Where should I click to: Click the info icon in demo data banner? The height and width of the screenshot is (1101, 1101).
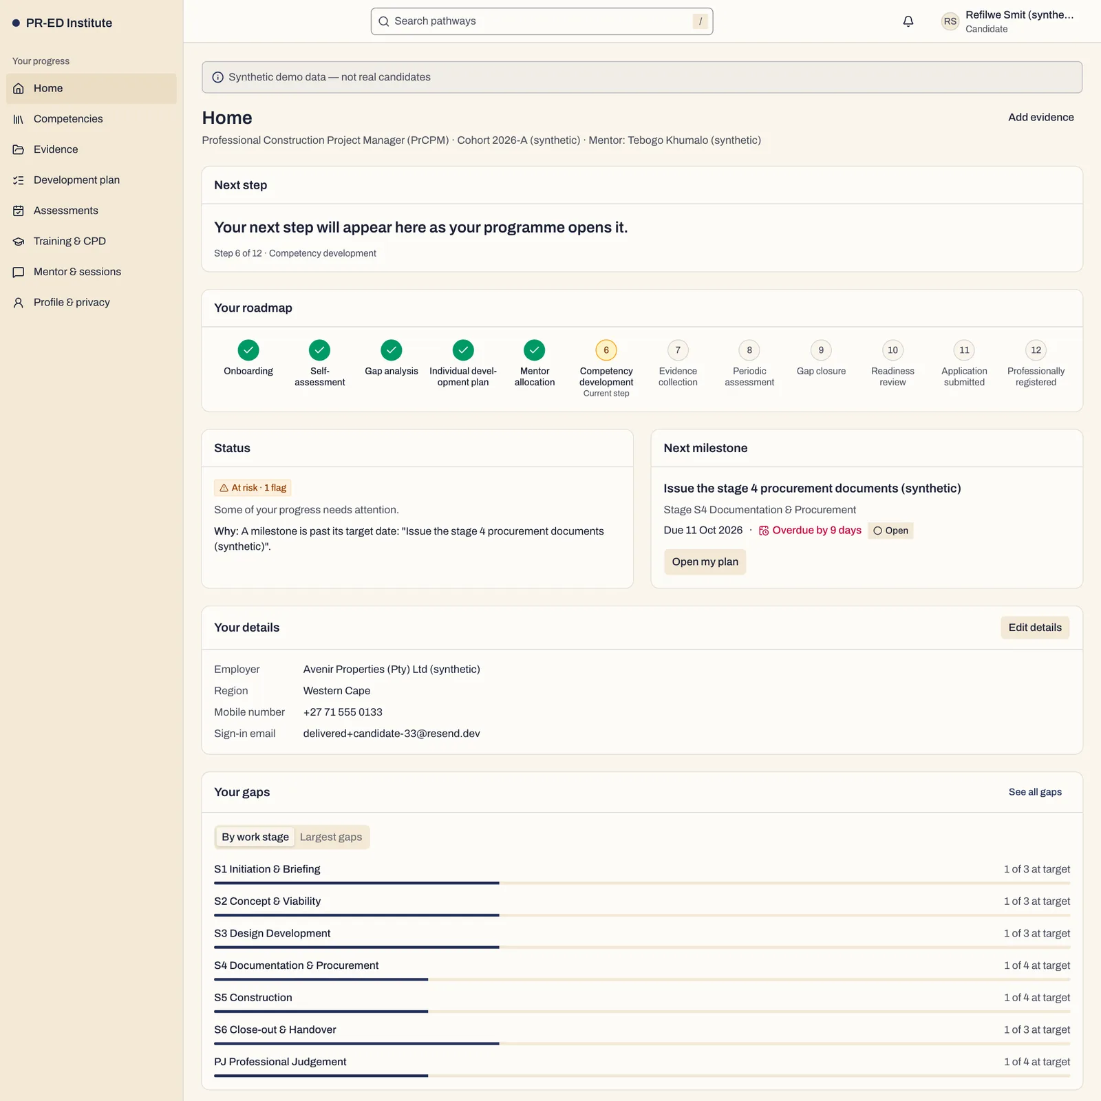(218, 77)
